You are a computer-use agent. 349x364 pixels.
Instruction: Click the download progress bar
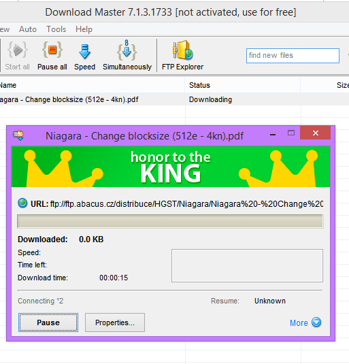(170, 221)
